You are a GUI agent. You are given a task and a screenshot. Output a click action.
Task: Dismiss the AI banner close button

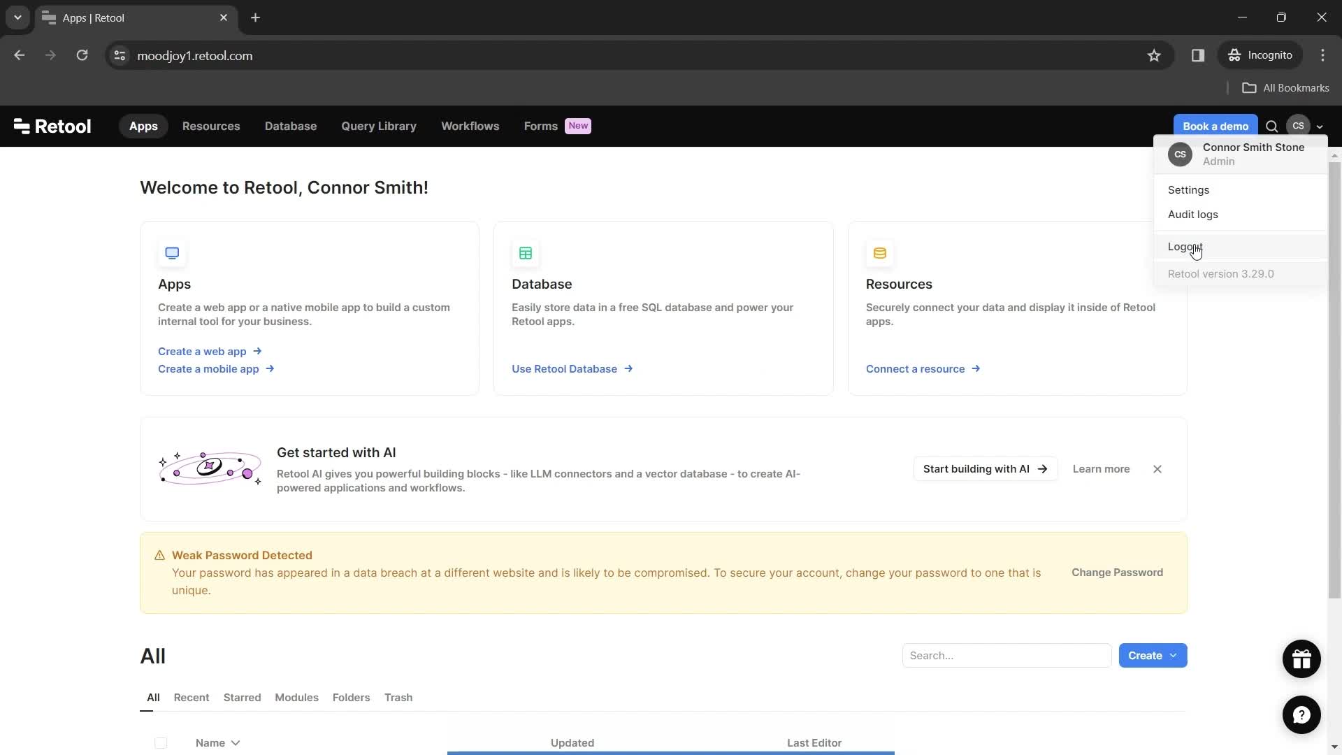[x=1159, y=469]
